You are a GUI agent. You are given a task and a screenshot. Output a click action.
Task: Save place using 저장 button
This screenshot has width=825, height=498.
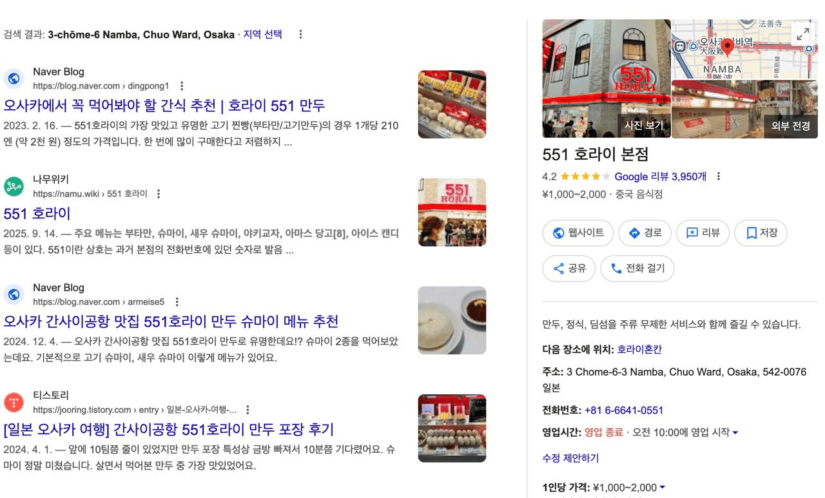[761, 233]
